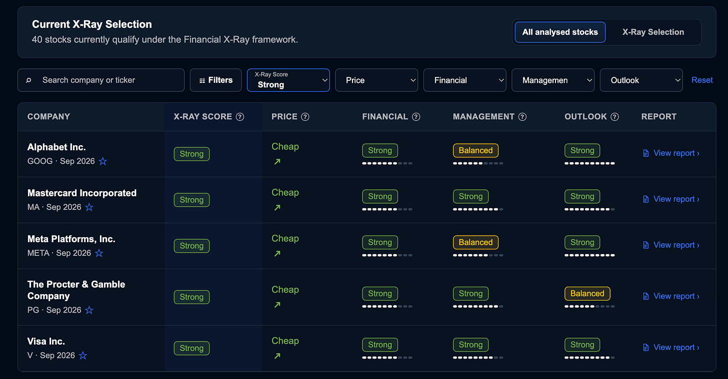Open the Price filter dropdown
This screenshot has height=379, width=728.
coord(376,80)
